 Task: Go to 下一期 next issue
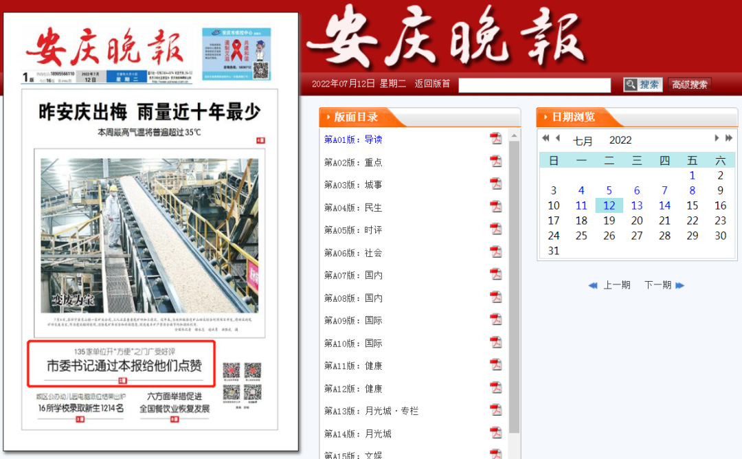(664, 285)
